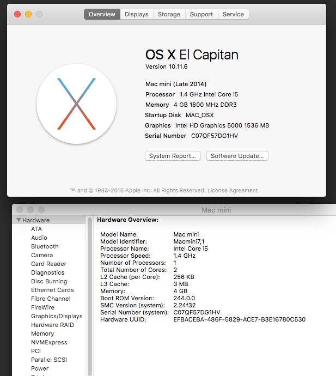Open the License Agreement link
This screenshot has height=376, width=336.
pyautogui.click(x=233, y=190)
